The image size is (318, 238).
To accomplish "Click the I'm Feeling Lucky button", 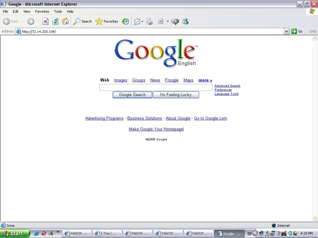I will (x=176, y=95).
